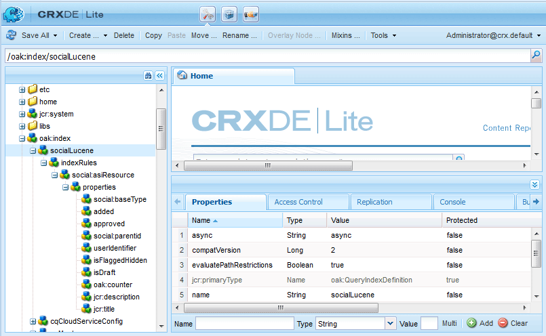Click the Type column header
The height and width of the screenshot is (336, 546).
(x=305, y=221)
